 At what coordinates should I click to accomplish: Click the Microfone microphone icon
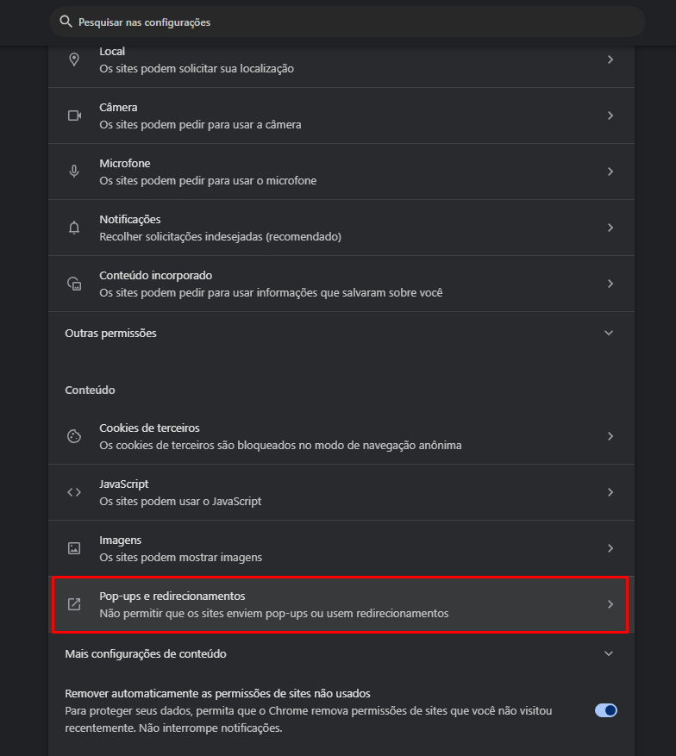(74, 172)
